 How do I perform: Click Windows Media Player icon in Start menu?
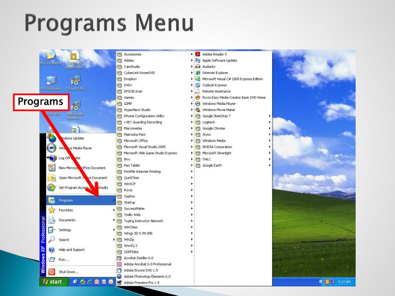pos(52,148)
